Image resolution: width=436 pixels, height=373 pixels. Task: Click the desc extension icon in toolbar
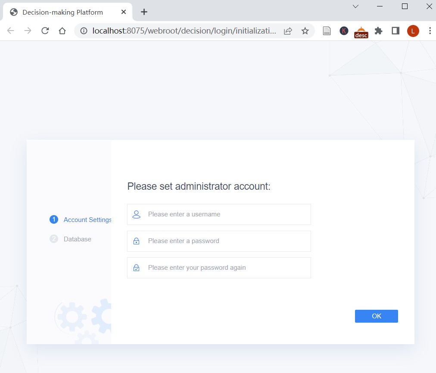pyautogui.click(x=361, y=31)
